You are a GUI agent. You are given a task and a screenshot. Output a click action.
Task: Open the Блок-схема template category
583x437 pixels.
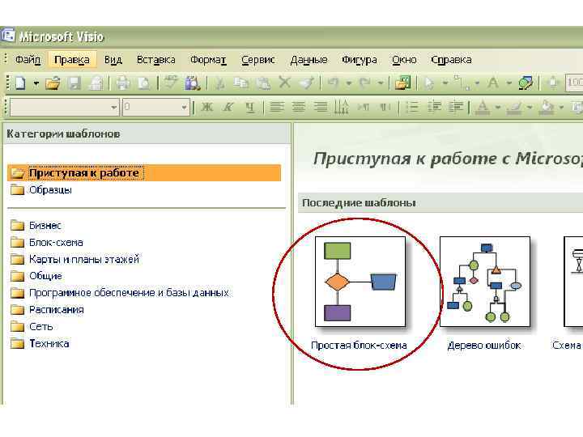click(46, 243)
